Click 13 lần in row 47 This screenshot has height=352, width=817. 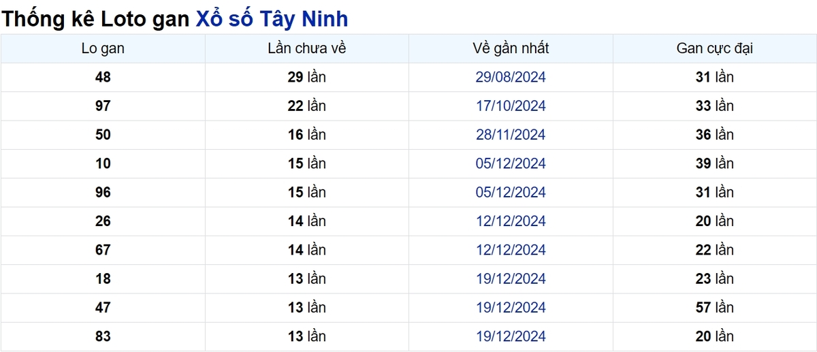pos(307,308)
